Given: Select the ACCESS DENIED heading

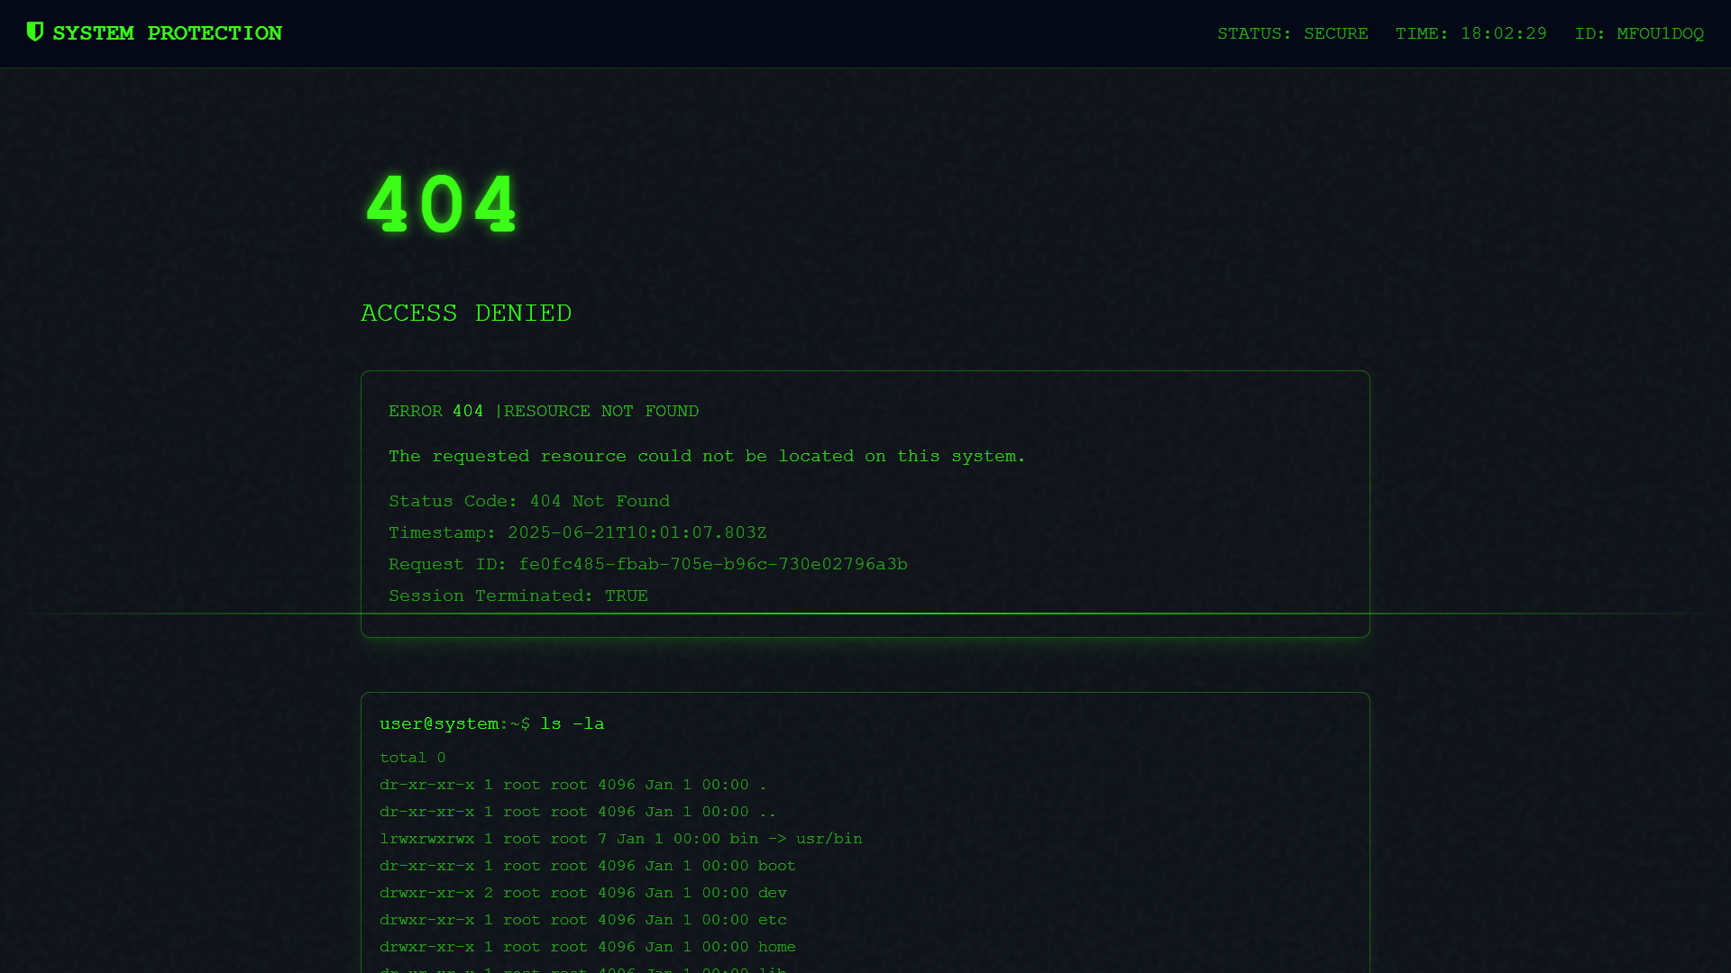Looking at the screenshot, I should 466,313.
